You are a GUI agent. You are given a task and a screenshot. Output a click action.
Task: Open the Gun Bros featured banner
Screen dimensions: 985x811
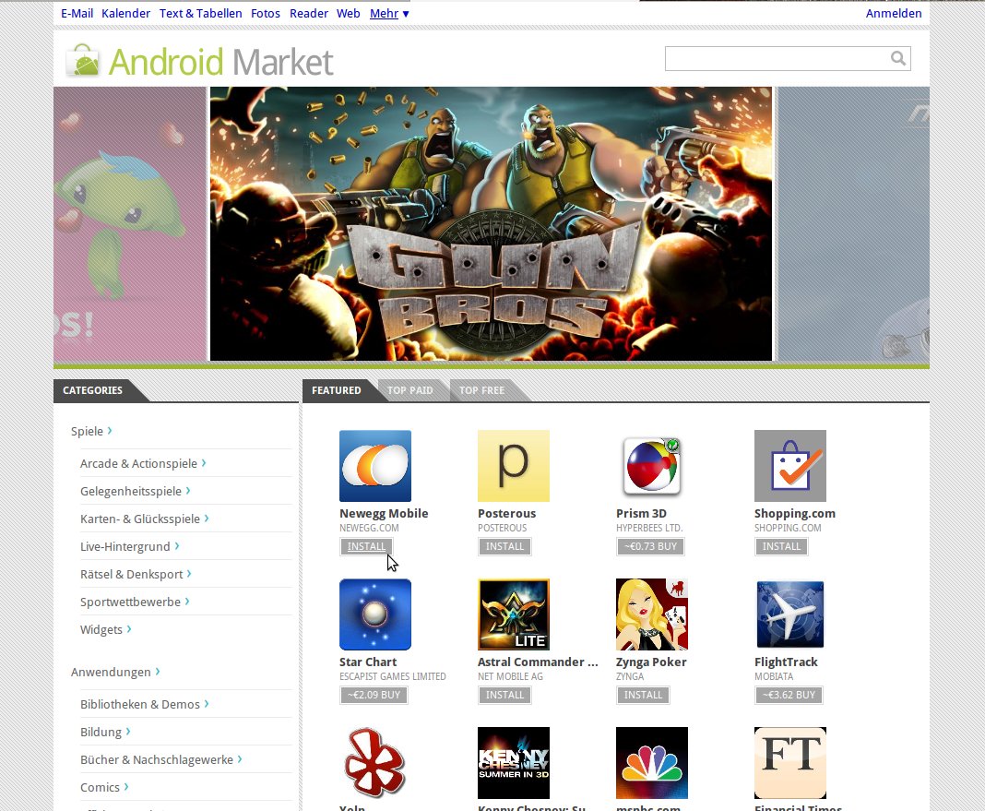click(491, 223)
